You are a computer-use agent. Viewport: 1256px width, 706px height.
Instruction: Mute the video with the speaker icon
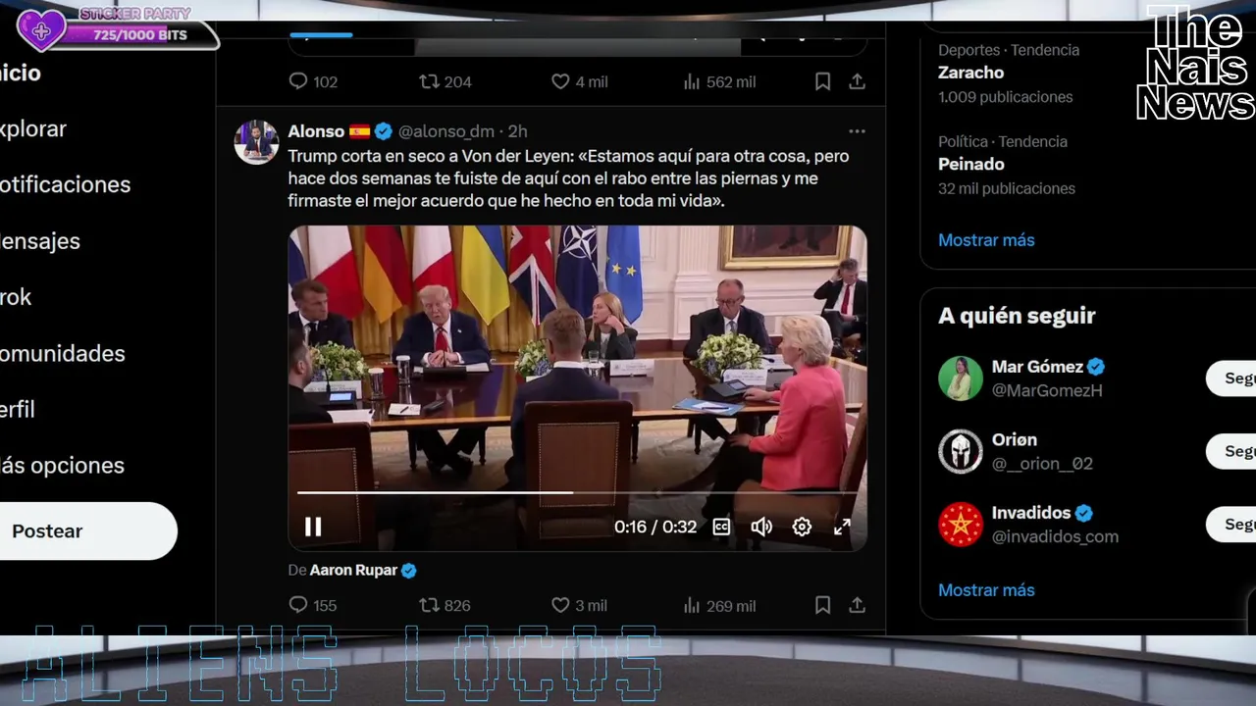pos(761,527)
